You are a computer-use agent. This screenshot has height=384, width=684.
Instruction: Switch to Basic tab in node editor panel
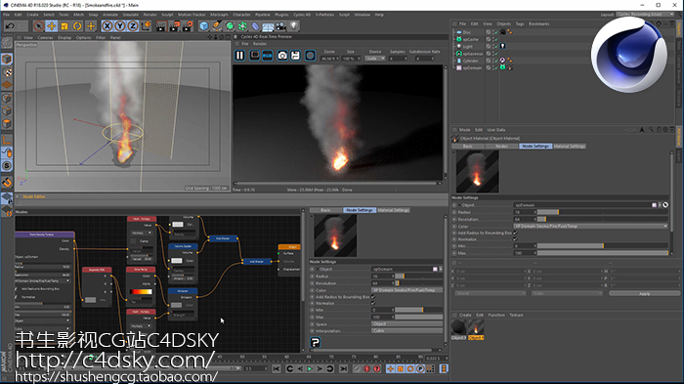(325, 210)
